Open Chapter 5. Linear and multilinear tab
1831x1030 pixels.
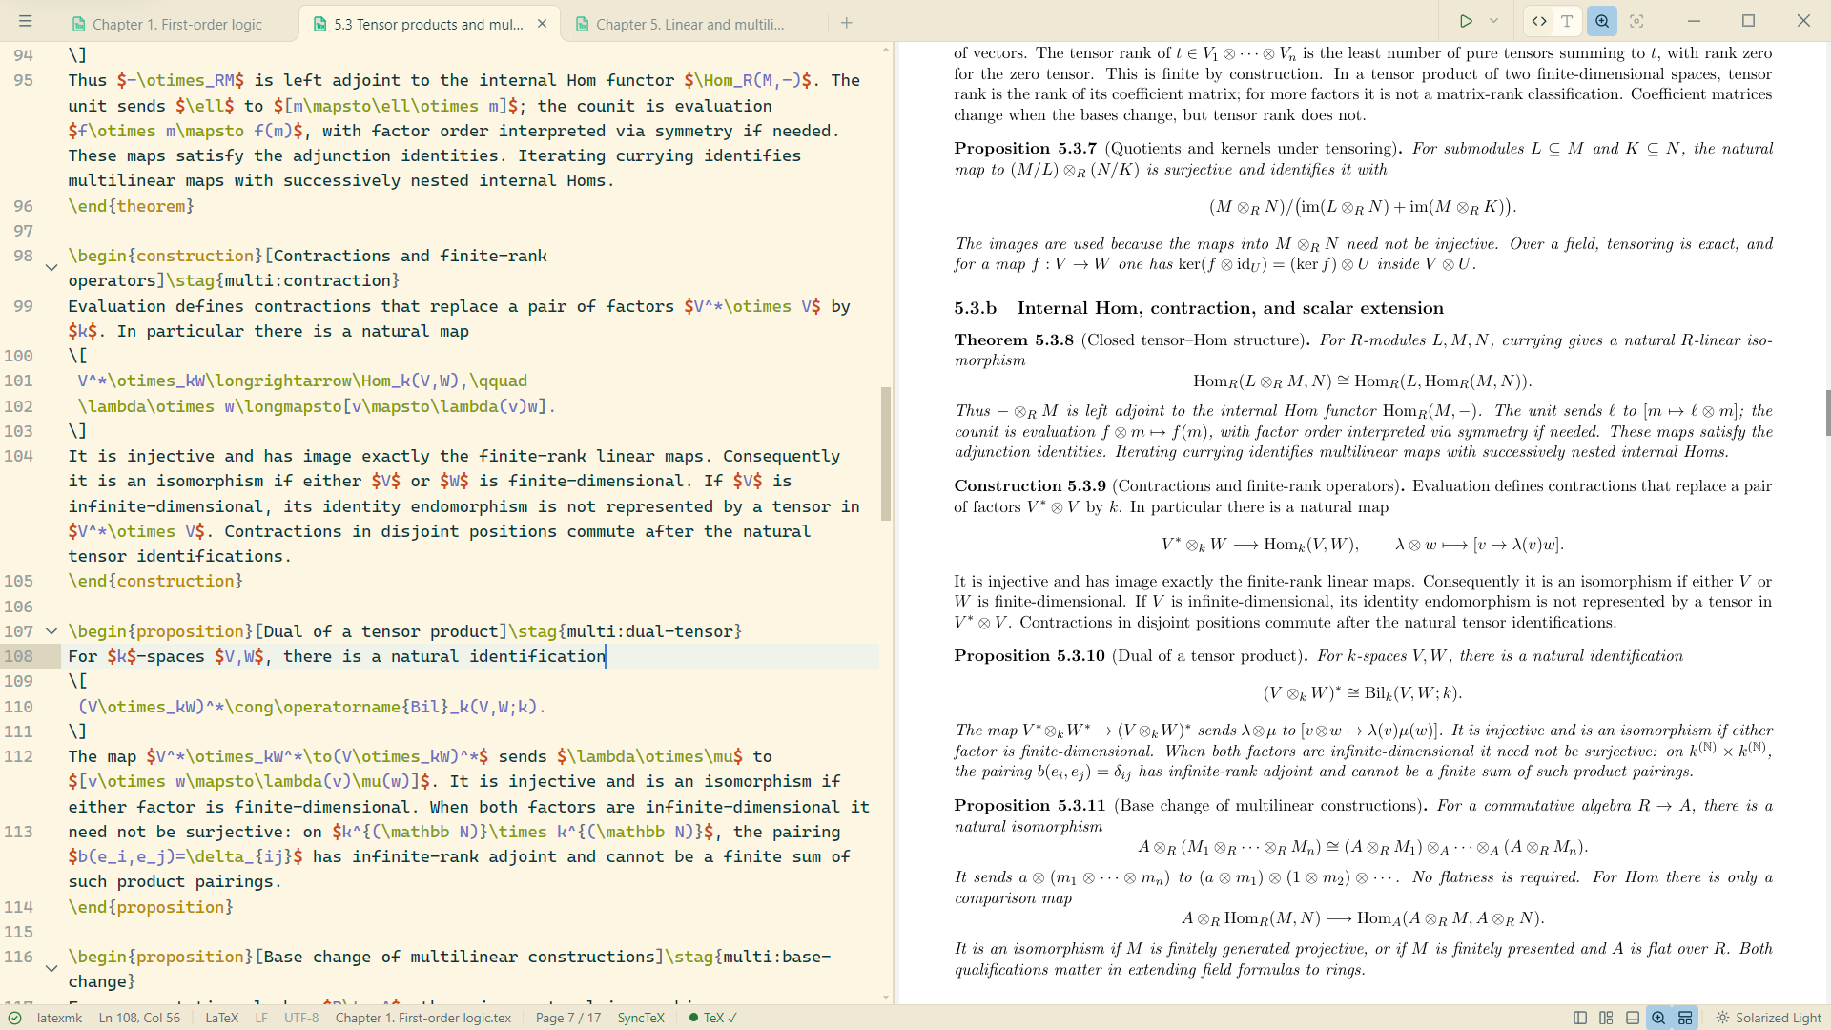coord(690,24)
